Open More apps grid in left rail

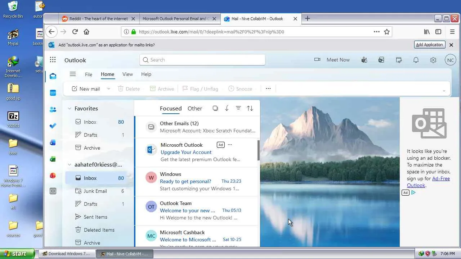[53, 191]
